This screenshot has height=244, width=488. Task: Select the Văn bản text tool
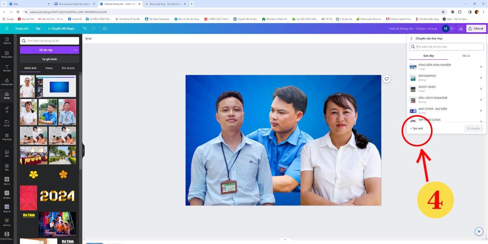point(6,68)
